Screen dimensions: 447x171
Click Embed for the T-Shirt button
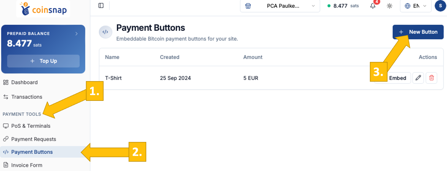397,78
